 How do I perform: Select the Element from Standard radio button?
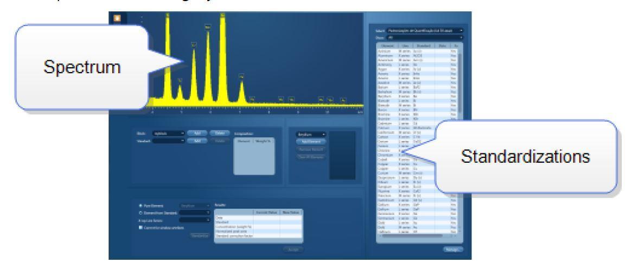141,213
